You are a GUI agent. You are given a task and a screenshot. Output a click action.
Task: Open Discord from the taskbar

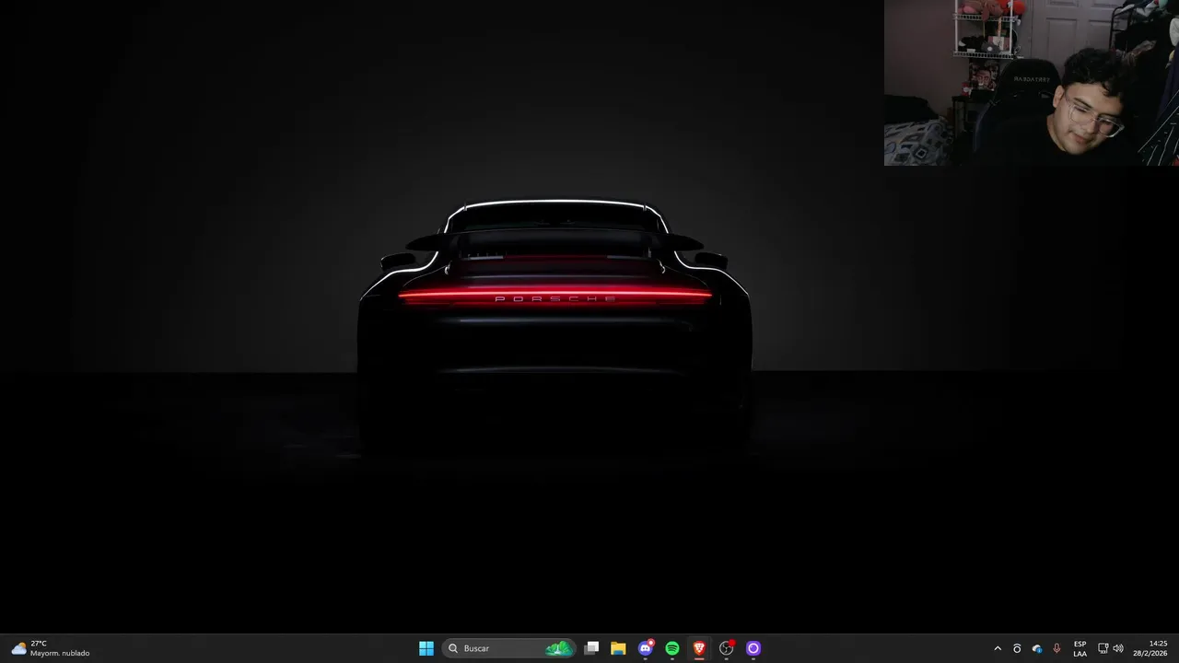click(x=646, y=648)
